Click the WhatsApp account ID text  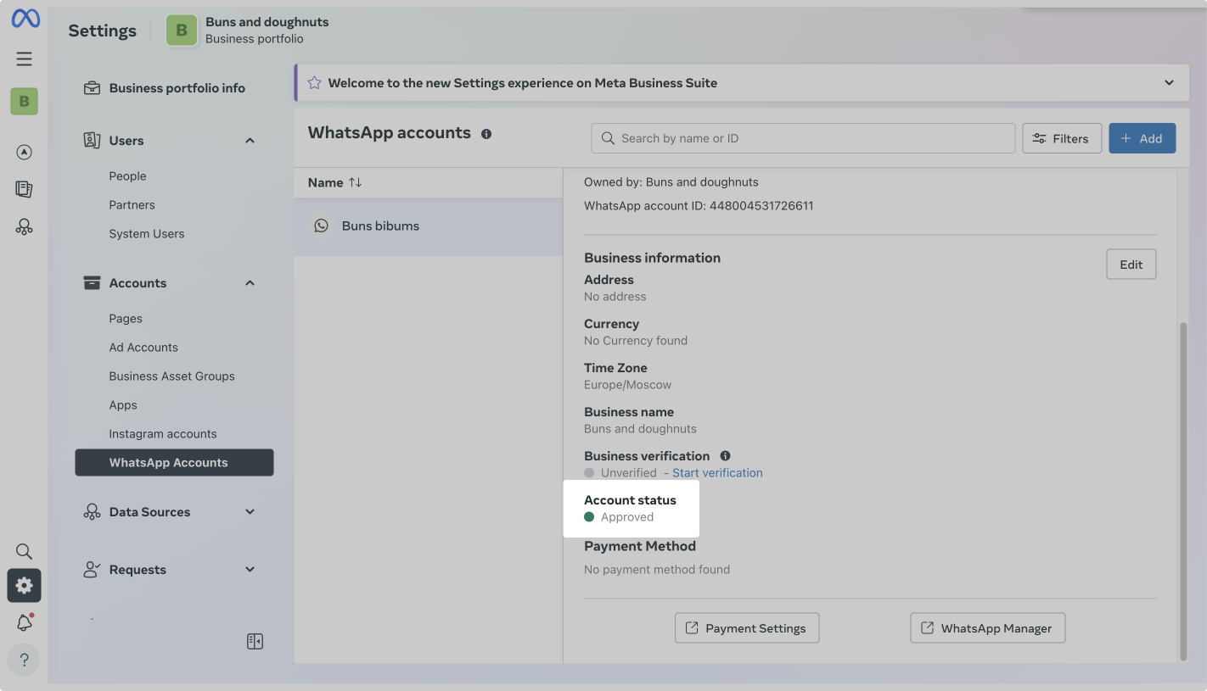pos(699,206)
